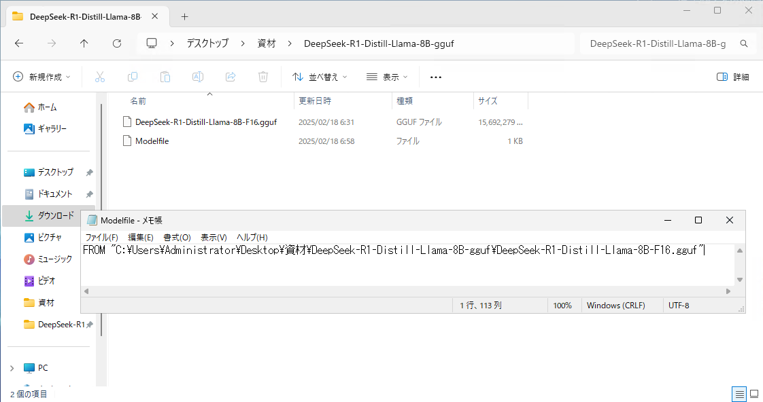Open the ヘルプ(H) menu in Notepad
The width and height of the screenshot is (763, 402).
tap(252, 237)
